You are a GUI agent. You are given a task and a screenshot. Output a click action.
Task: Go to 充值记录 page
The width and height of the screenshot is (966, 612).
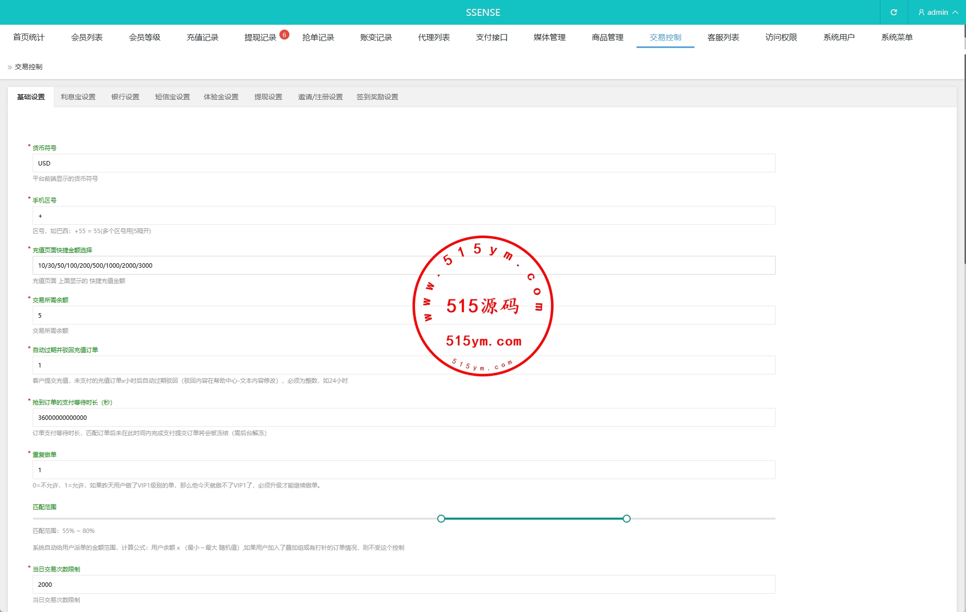point(202,38)
